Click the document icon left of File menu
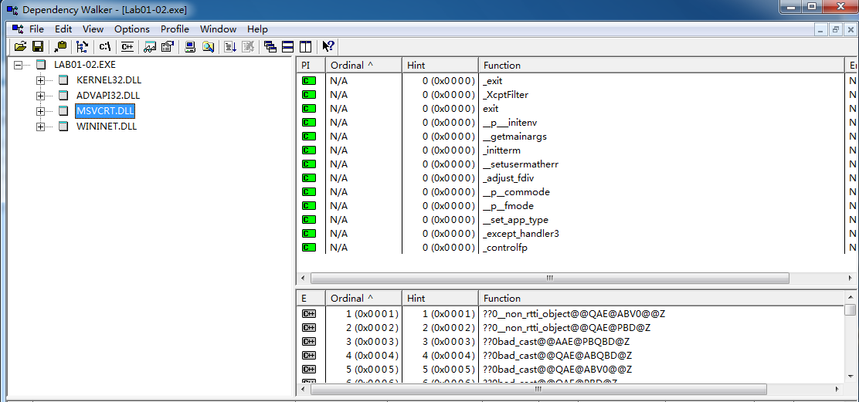Viewport: 859px width, 402px height. pos(18,29)
